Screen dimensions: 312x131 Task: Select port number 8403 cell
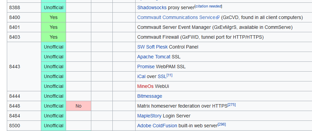tap(24, 37)
